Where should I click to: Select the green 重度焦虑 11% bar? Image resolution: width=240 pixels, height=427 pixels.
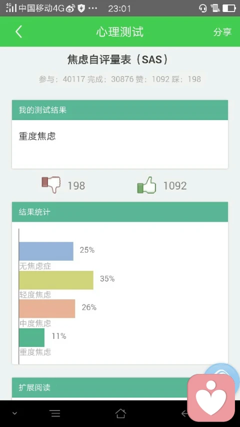(31, 337)
